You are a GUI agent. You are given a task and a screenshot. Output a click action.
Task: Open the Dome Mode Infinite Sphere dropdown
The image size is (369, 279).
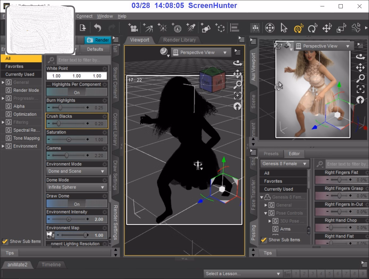pyautogui.click(x=77, y=187)
